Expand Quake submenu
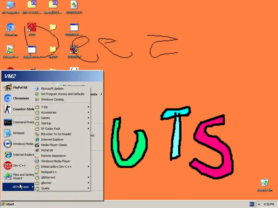Image resolution: width=278 pixels, height=208 pixels. pyautogui.click(x=62, y=188)
